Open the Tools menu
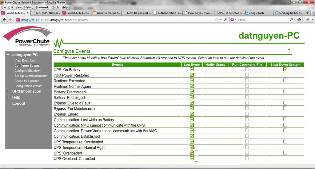The image size is (315, 169). [x=56, y=7]
